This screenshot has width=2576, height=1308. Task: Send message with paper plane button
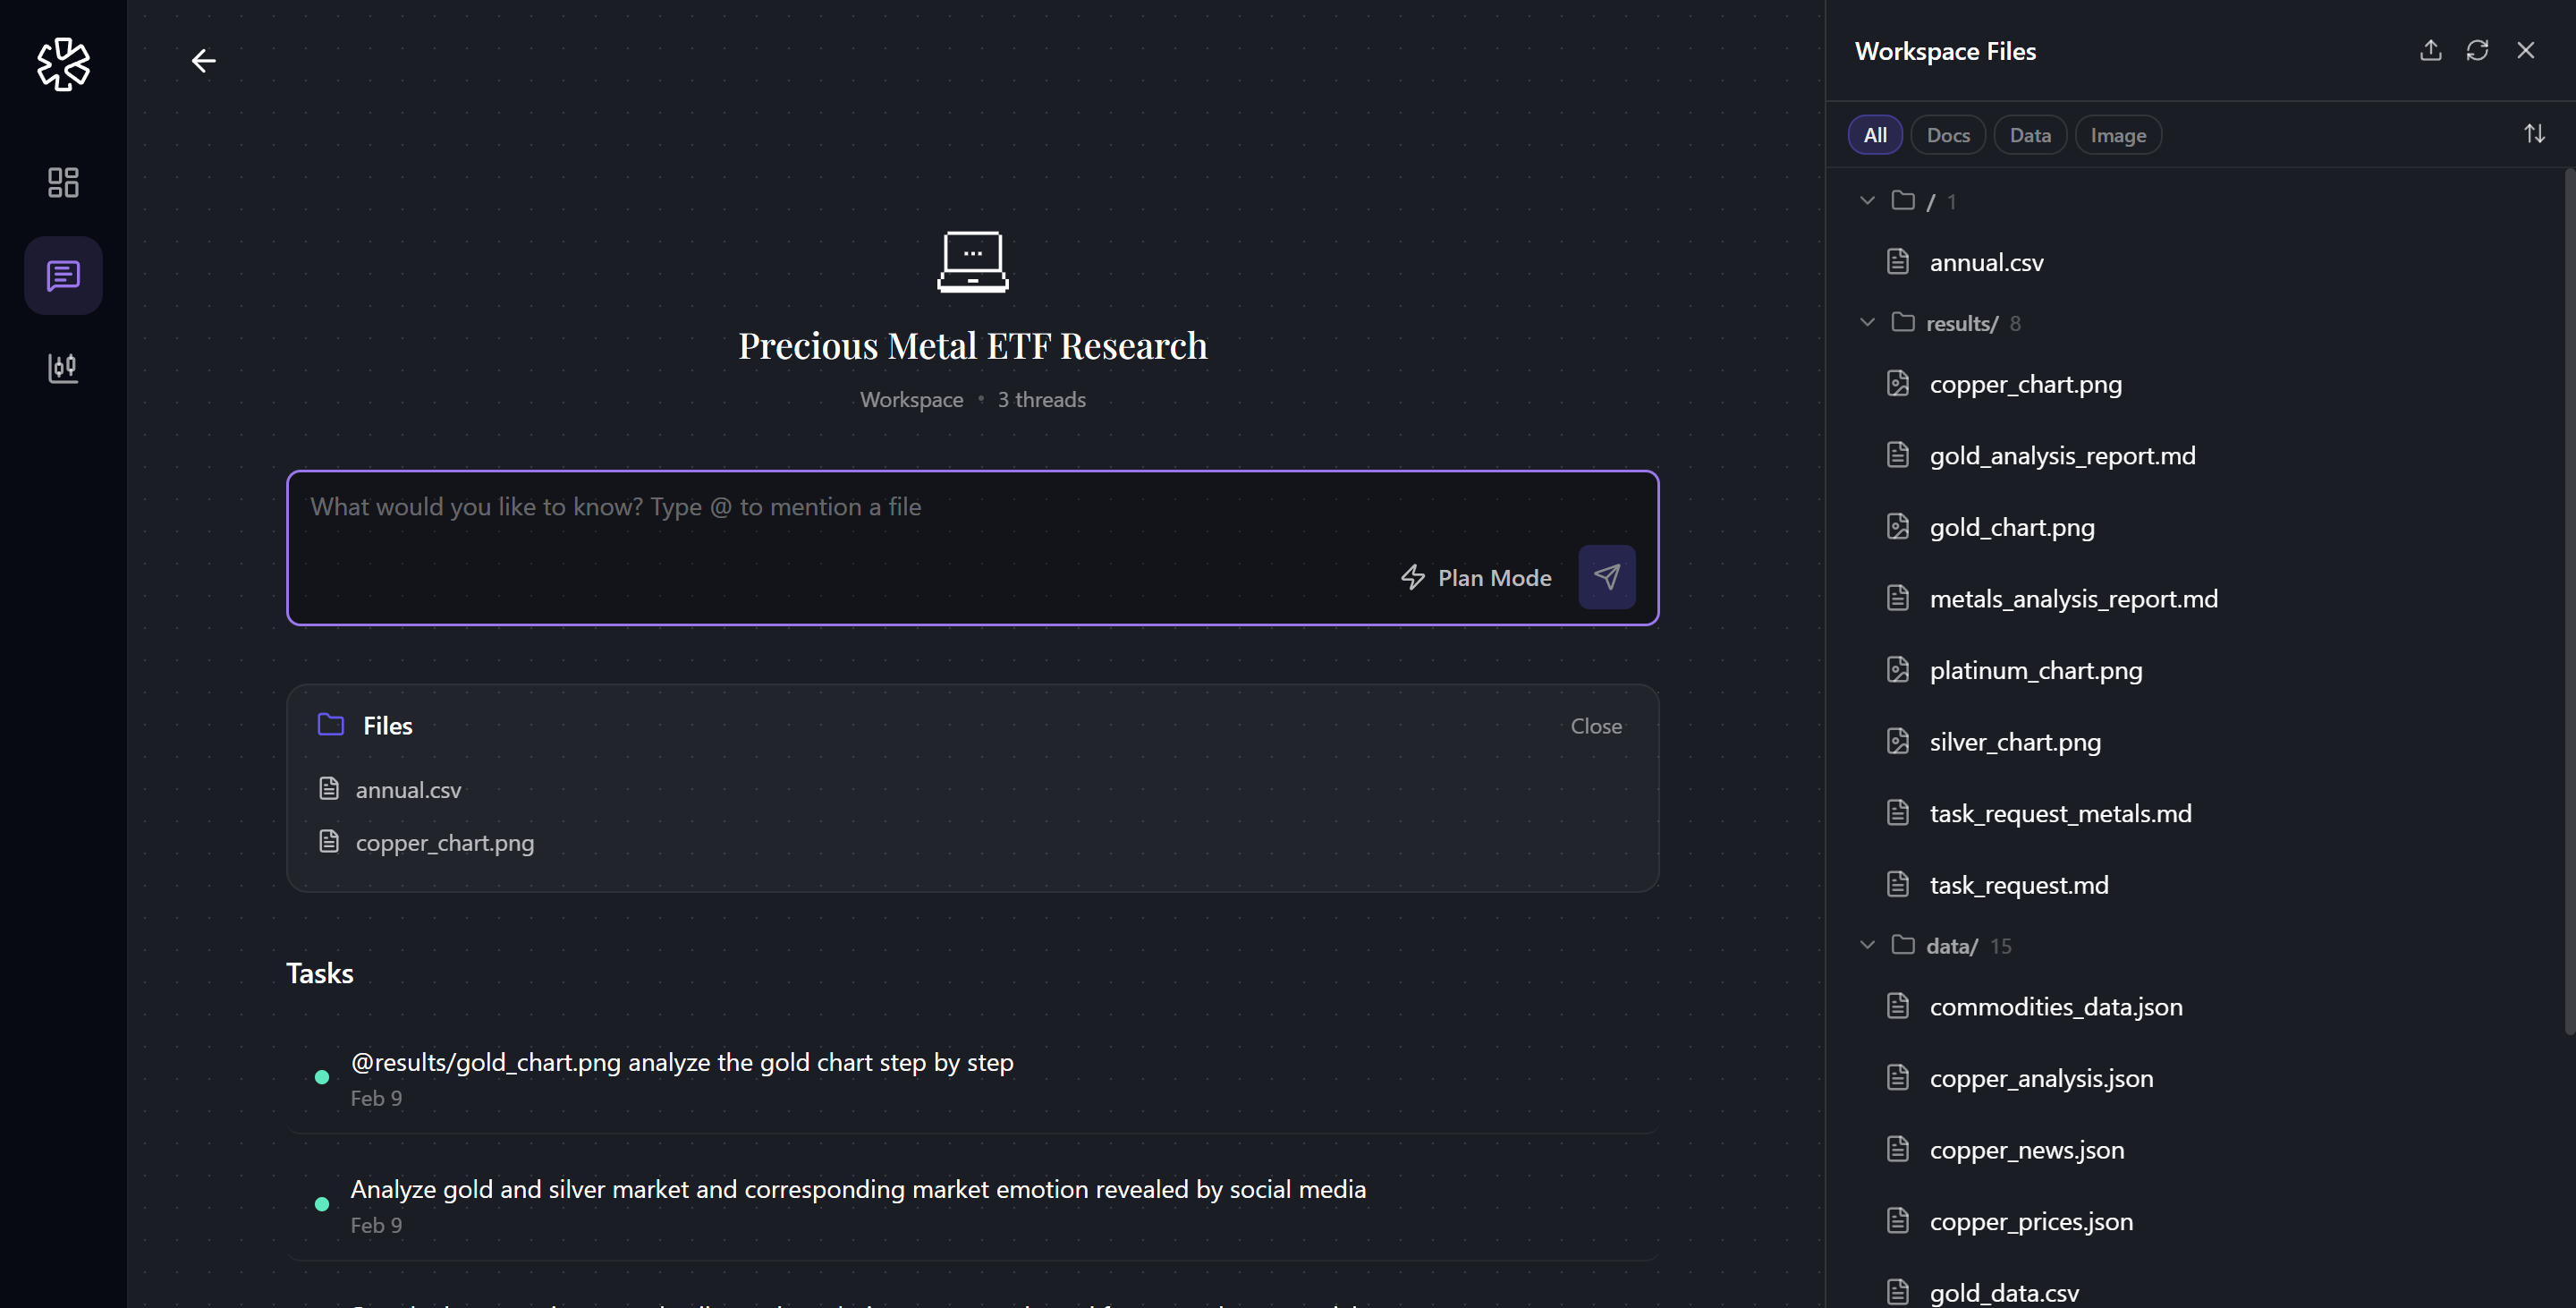pos(1606,576)
